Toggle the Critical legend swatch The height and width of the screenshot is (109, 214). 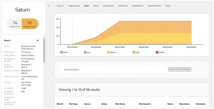[x=157, y=52]
